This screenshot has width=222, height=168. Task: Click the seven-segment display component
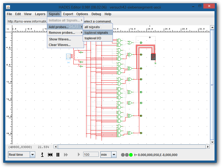click(153, 57)
